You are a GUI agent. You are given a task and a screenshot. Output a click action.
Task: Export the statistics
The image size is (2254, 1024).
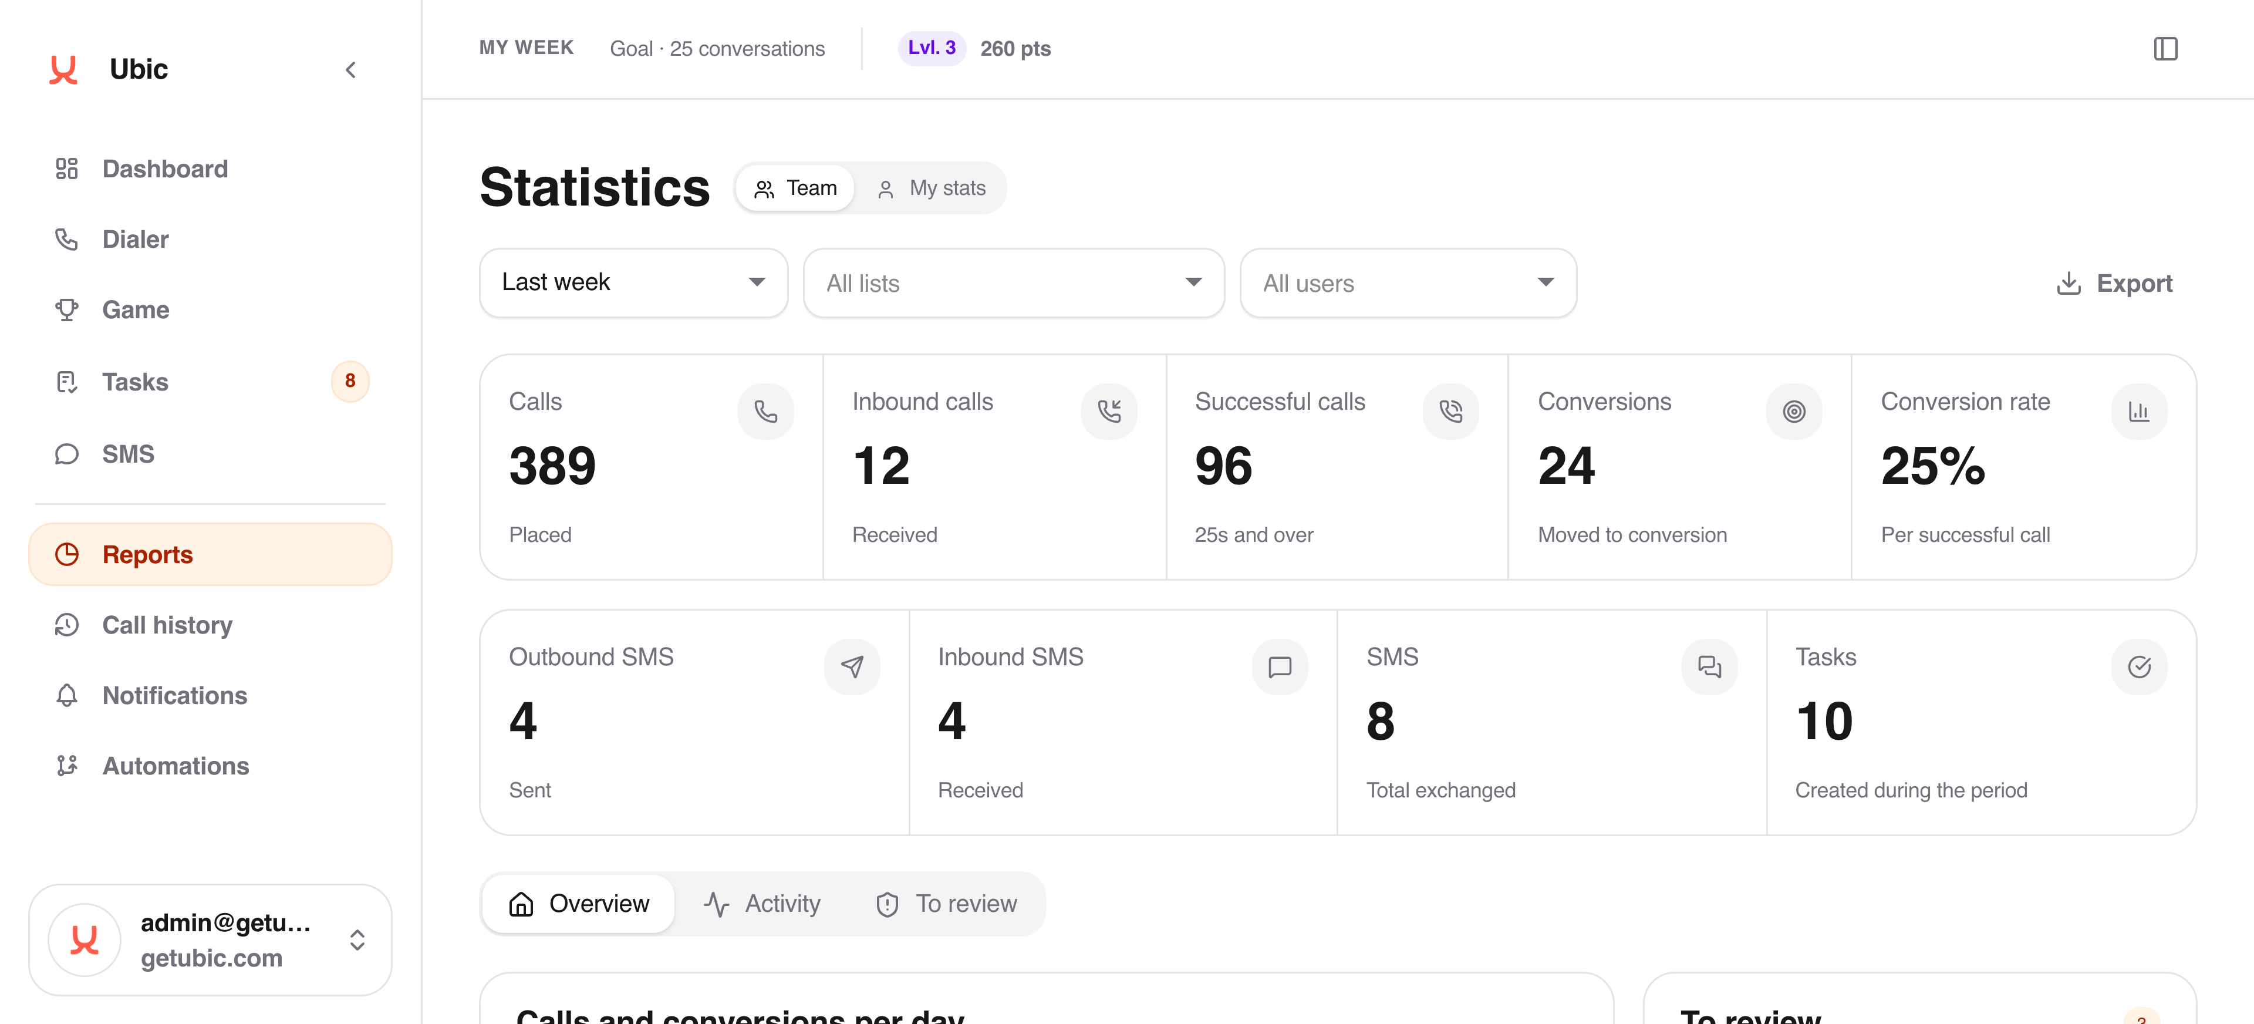[x=2114, y=284]
